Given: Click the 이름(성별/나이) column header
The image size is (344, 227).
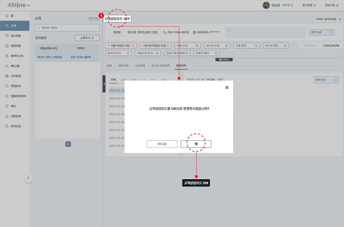Looking at the screenshot, I should tap(48, 48).
